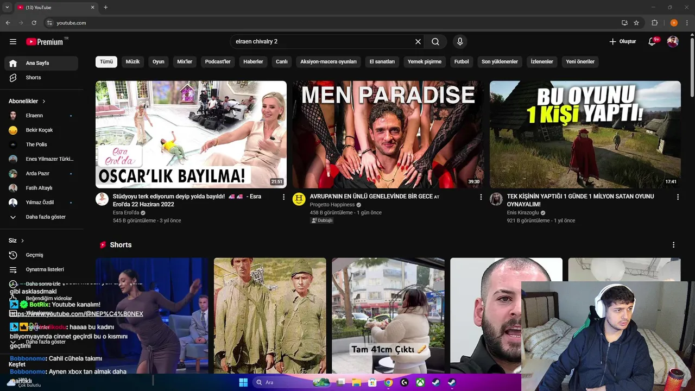Clear the search text with X

coord(418,42)
